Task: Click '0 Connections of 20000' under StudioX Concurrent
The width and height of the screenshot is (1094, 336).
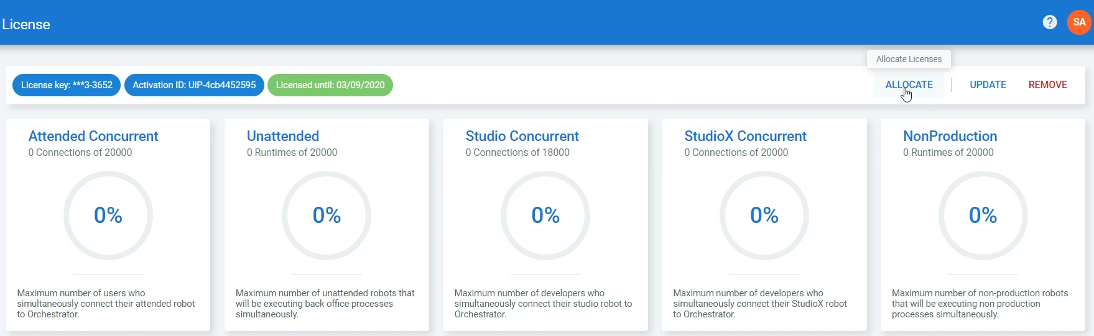Action: click(736, 153)
